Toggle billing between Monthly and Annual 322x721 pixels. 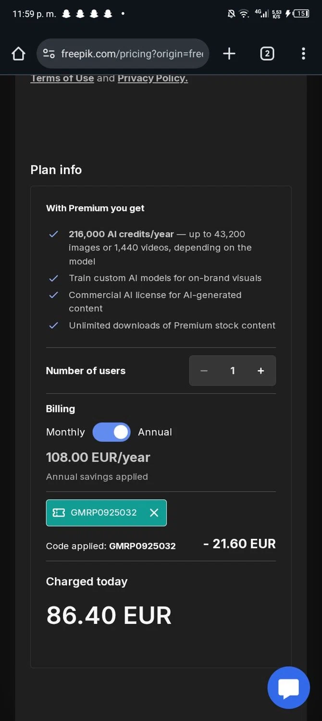click(x=111, y=432)
